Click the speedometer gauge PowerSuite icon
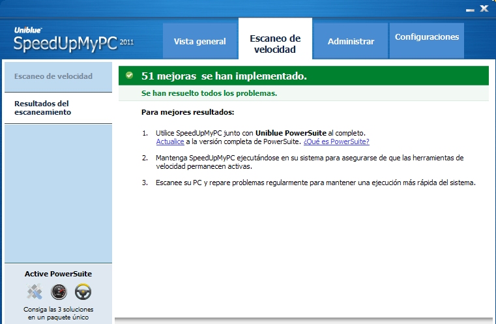Screen dimensions: 496x324 pos(59,291)
